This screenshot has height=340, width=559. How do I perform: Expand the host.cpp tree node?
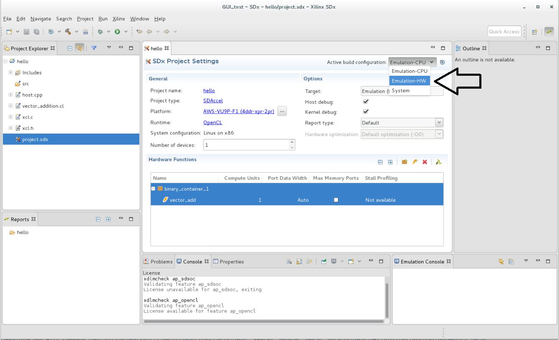[x=11, y=95]
